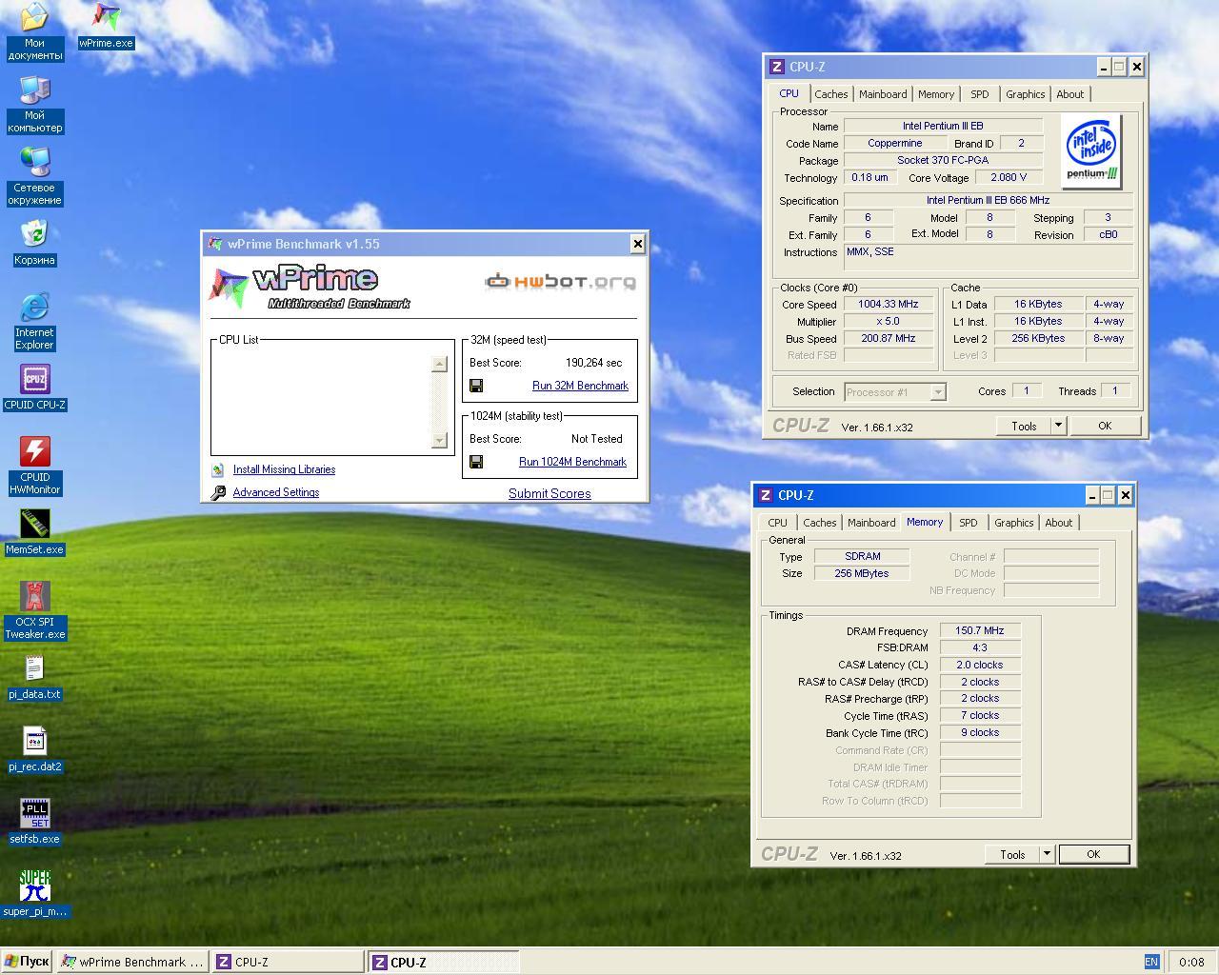Click Install Missing Libraries link
The width and height of the screenshot is (1219, 975).
(x=284, y=469)
